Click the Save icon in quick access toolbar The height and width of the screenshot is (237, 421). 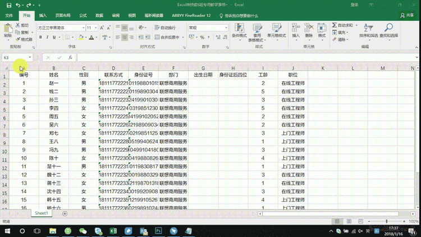[x=8, y=5]
